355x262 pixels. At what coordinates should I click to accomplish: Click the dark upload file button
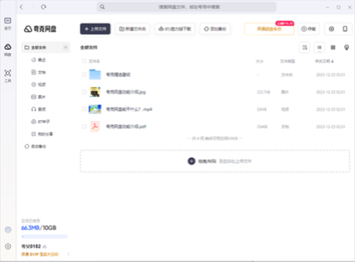(x=95, y=29)
